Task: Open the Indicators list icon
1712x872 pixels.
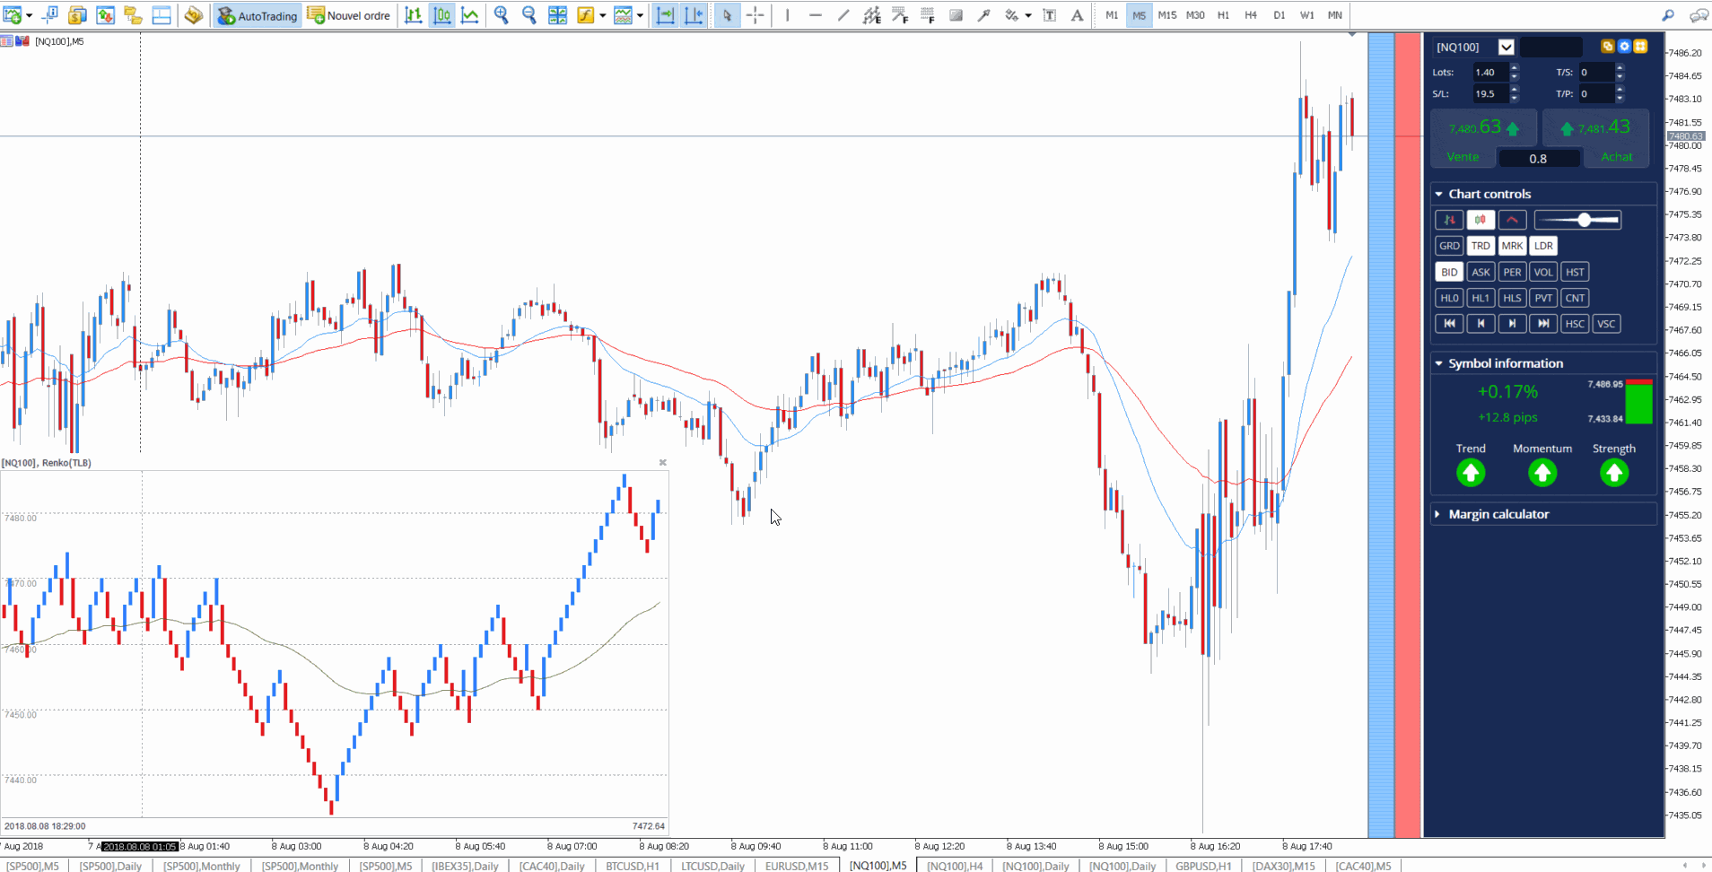Action: coord(585,15)
